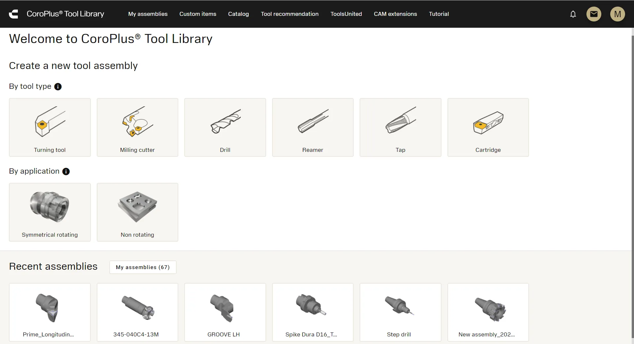The width and height of the screenshot is (634, 344).
Task: Open the user profile avatar M
Action: click(617, 14)
